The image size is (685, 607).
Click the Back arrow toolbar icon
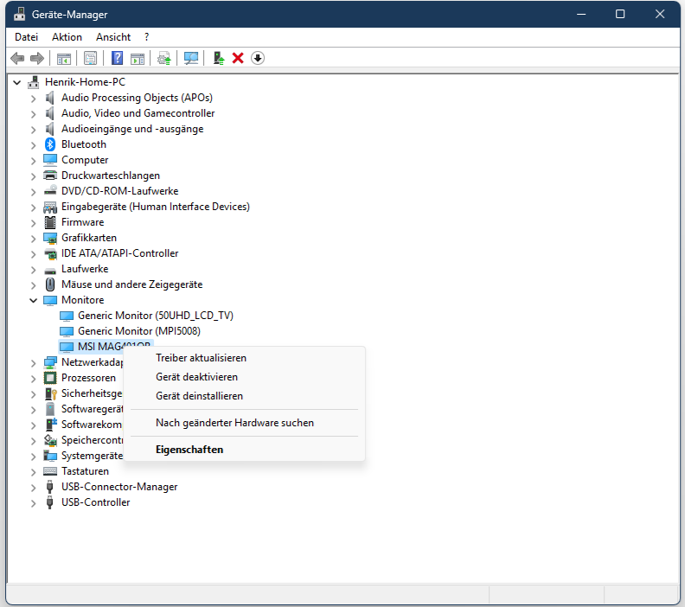(17, 58)
